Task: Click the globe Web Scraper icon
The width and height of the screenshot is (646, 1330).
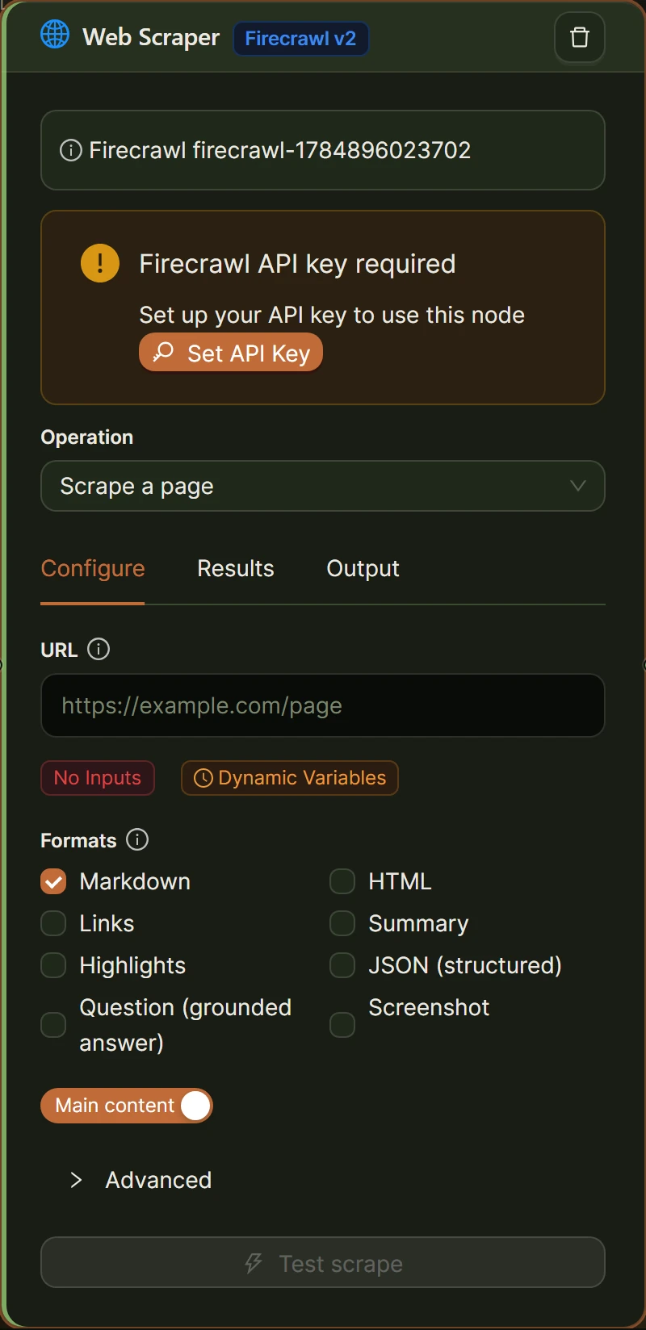Action: coord(55,34)
